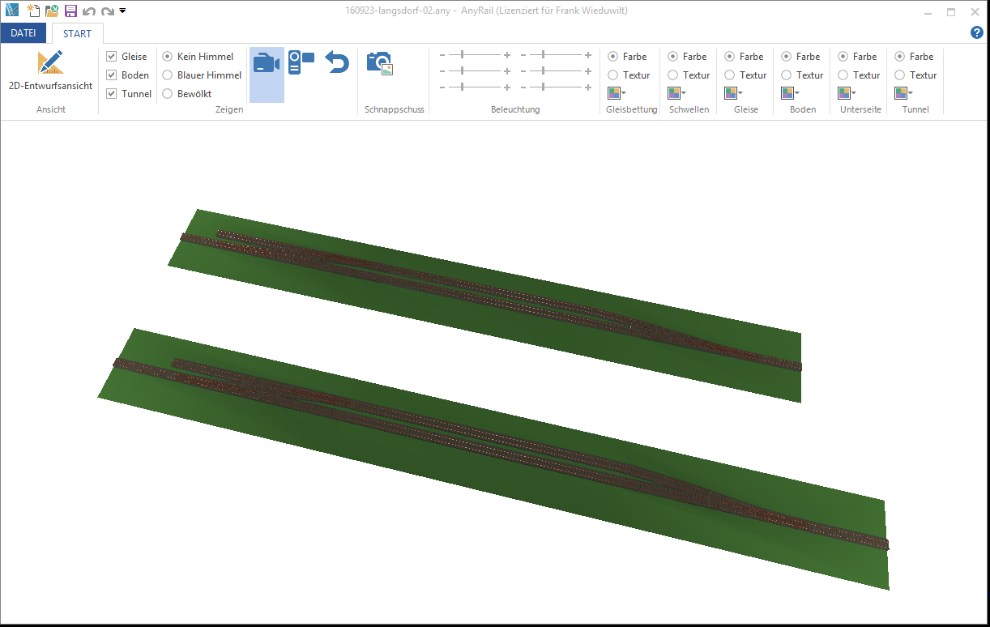Click the blue reset view arrow
The image size is (990, 627).
coord(337,62)
